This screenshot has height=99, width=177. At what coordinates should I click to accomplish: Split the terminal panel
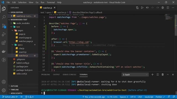pyautogui.click(x=158, y=75)
